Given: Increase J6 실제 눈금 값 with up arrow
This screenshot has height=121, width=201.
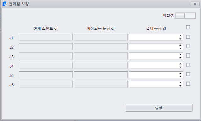Looking at the screenshot, I should point(180,83).
